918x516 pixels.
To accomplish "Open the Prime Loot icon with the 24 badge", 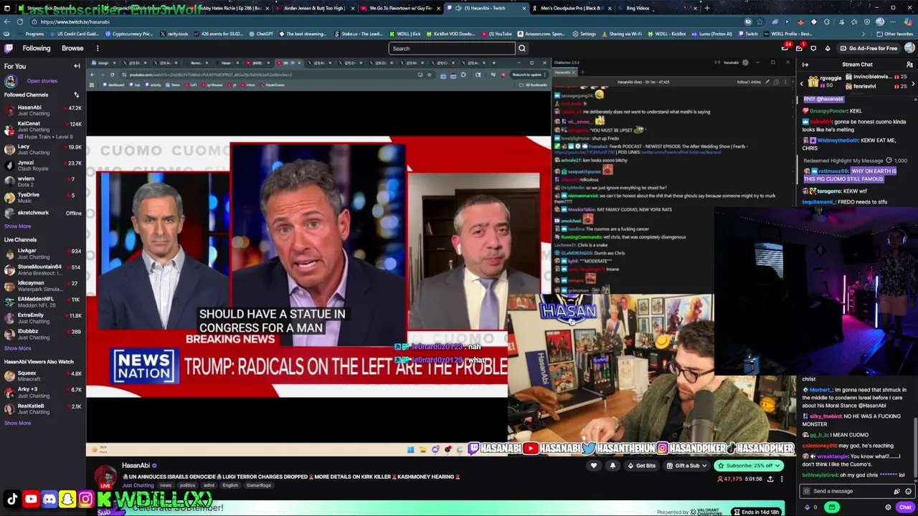I will (785, 48).
